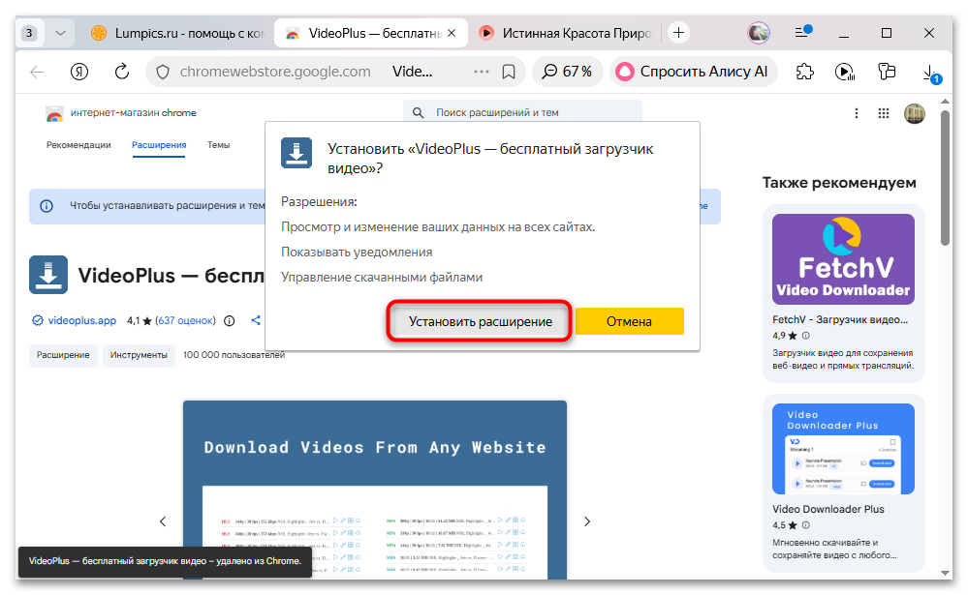Viewport: 968px width, 595px height.
Task: Click the 67 % zoom indicator
Action: point(568,73)
